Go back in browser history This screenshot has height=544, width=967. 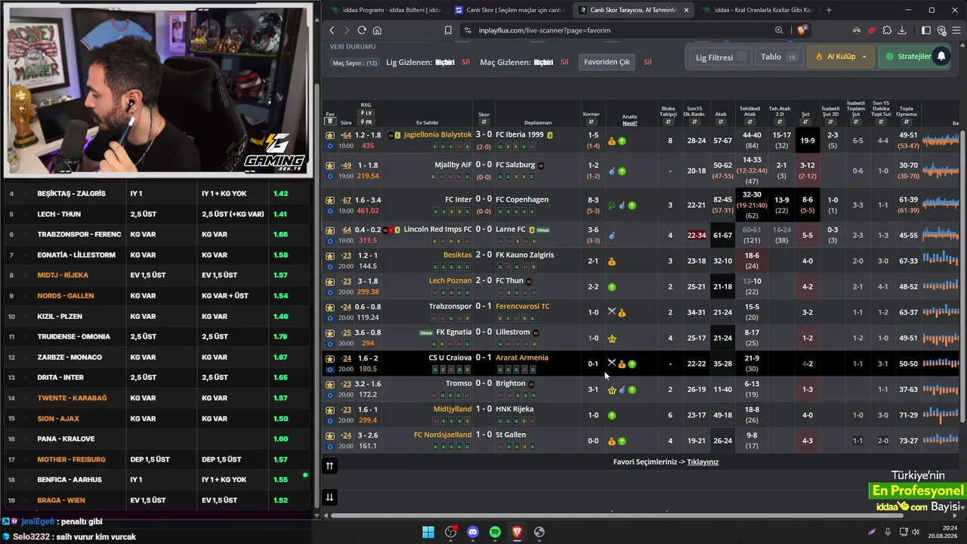332,30
